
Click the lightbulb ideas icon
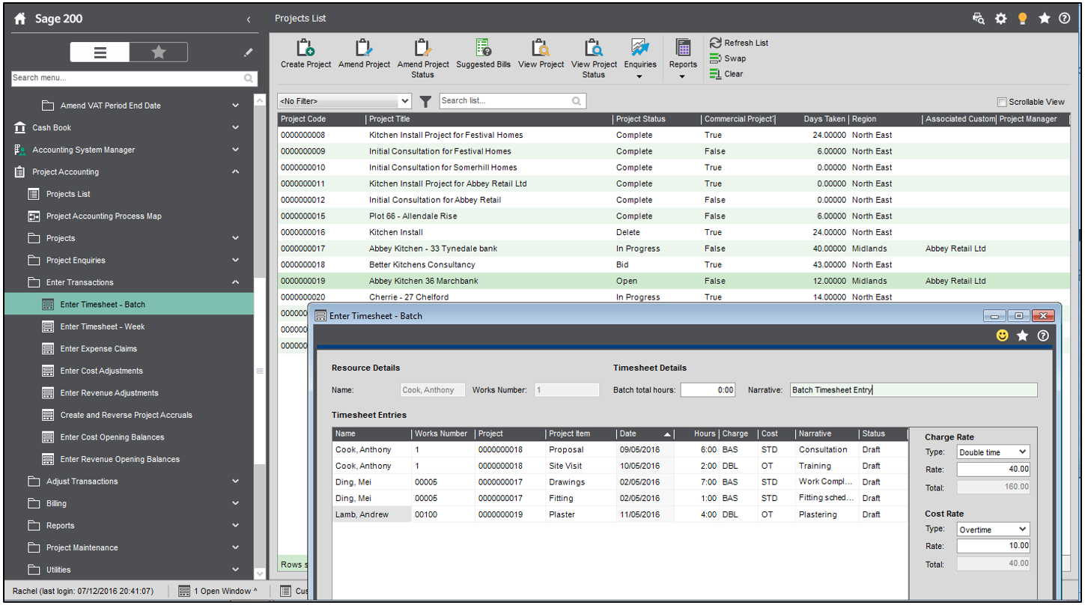(1023, 19)
